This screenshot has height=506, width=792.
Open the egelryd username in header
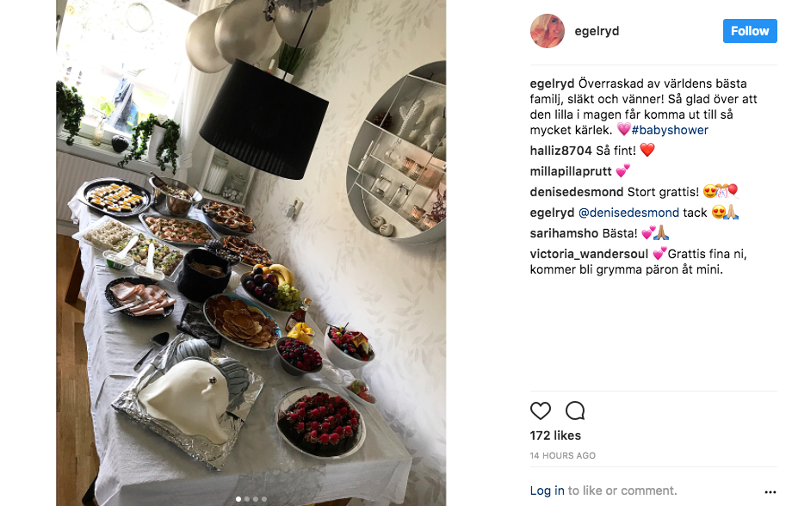tap(597, 31)
